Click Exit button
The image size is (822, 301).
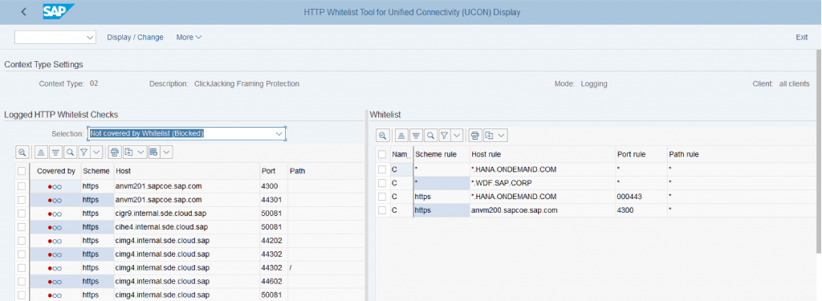[802, 37]
